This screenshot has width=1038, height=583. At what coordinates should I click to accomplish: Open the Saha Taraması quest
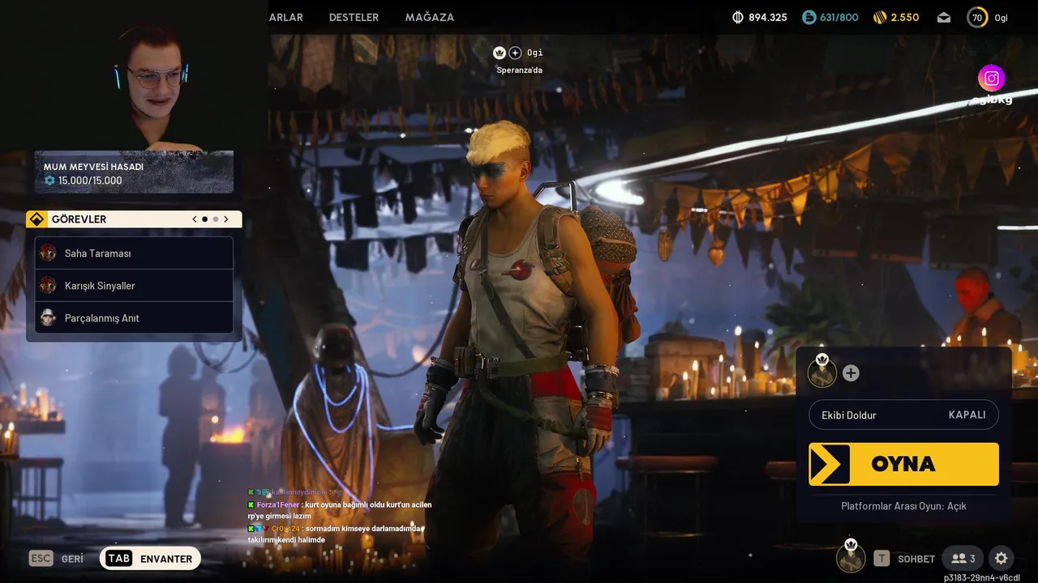click(134, 253)
